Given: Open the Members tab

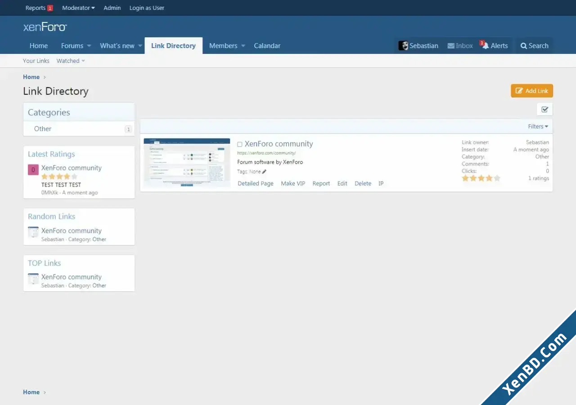Looking at the screenshot, I should click(223, 45).
